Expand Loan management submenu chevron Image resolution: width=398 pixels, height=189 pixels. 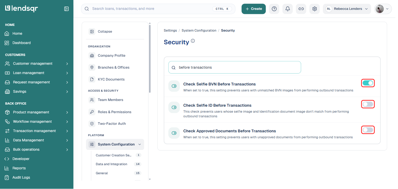click(x=67, y=73)
